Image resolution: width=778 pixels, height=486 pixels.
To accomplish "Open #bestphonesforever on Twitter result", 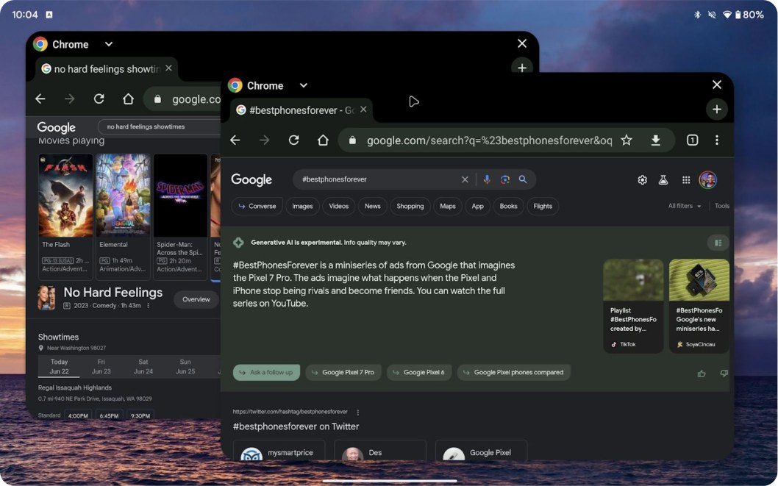I will [296, 426].
